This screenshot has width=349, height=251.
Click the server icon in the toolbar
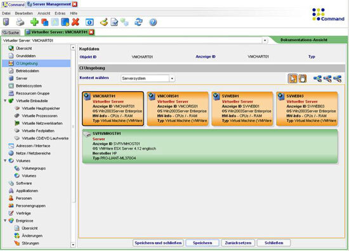click(x=6, y=22)
